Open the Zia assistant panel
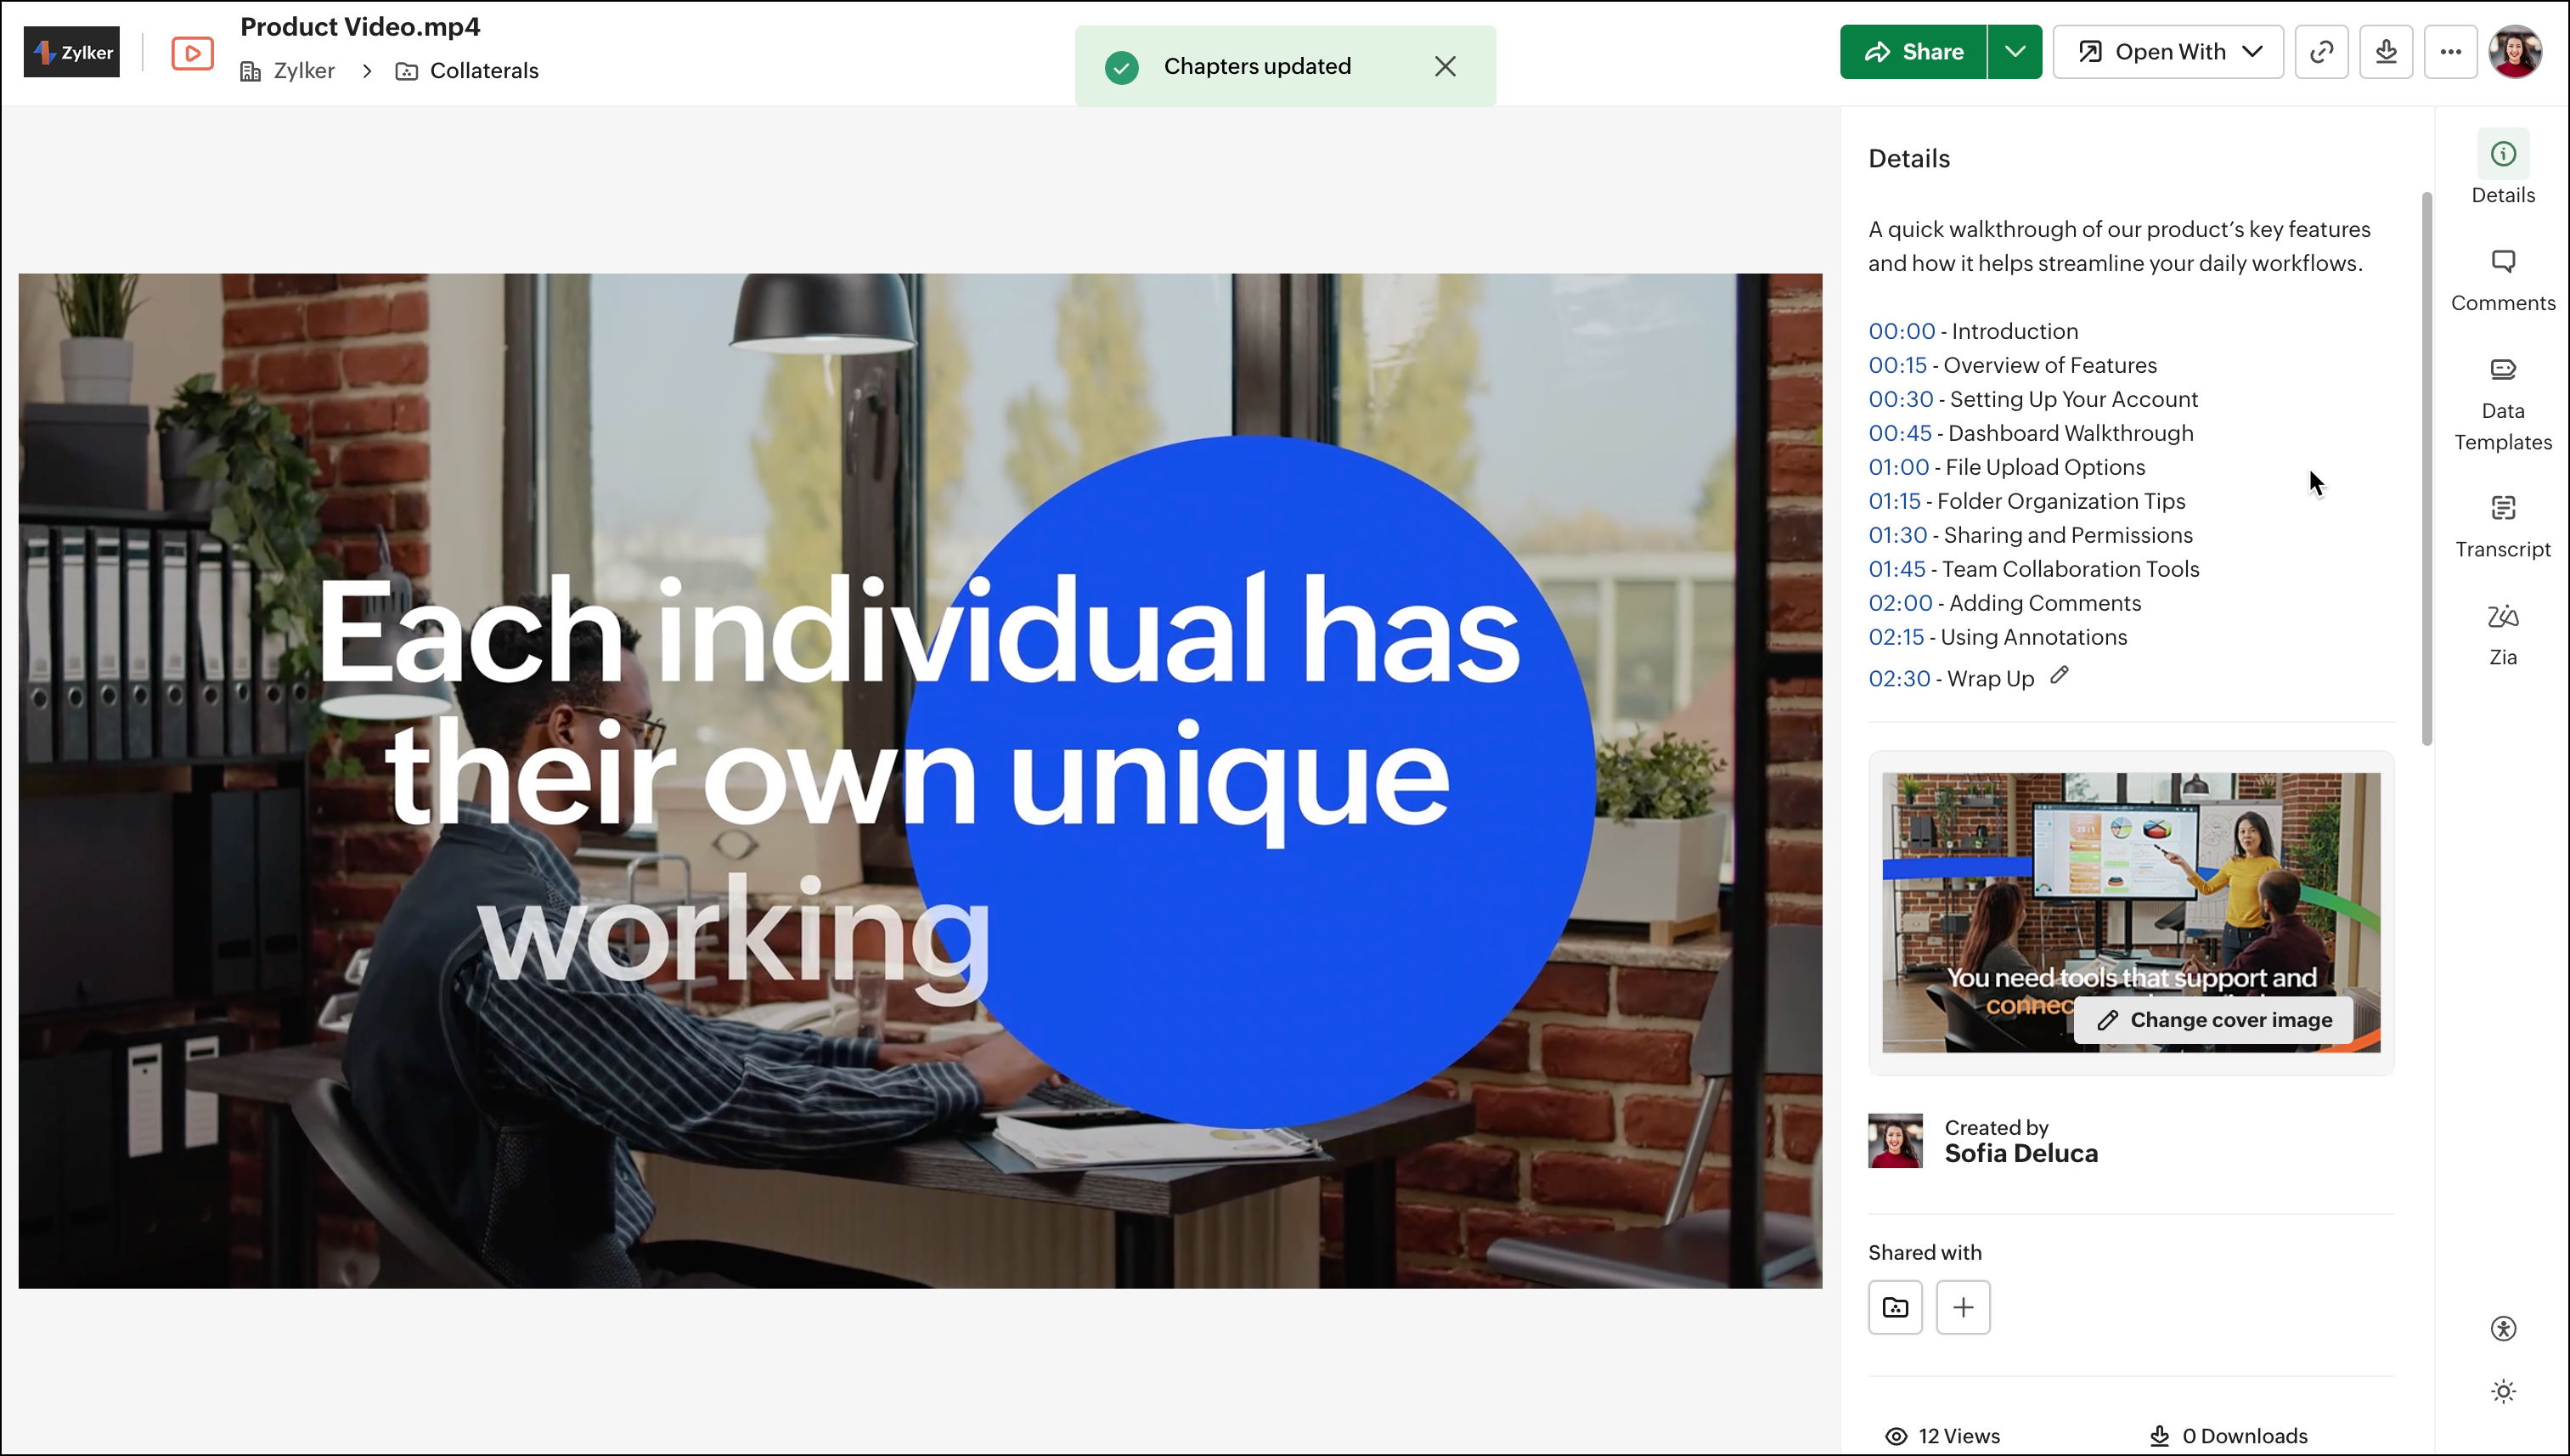This screenshot has height=1456, width=2570. tap(2502, 634)
